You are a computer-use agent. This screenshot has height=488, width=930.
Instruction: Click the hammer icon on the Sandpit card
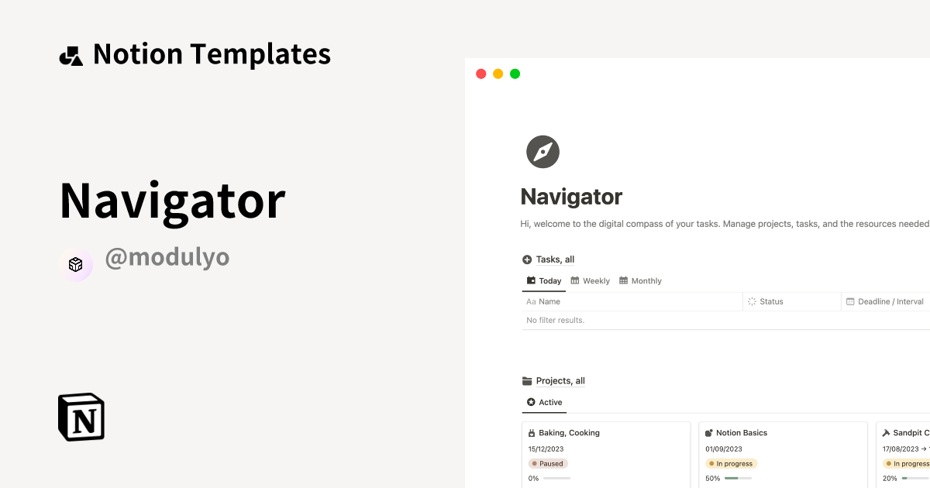[887, 432]
